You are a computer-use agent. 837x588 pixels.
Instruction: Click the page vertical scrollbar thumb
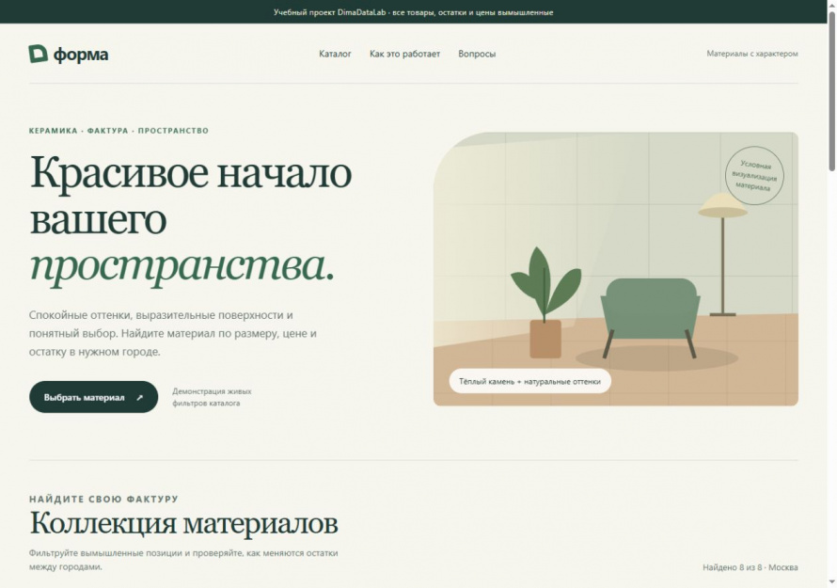pyautogui.click(x=831, y=91)
